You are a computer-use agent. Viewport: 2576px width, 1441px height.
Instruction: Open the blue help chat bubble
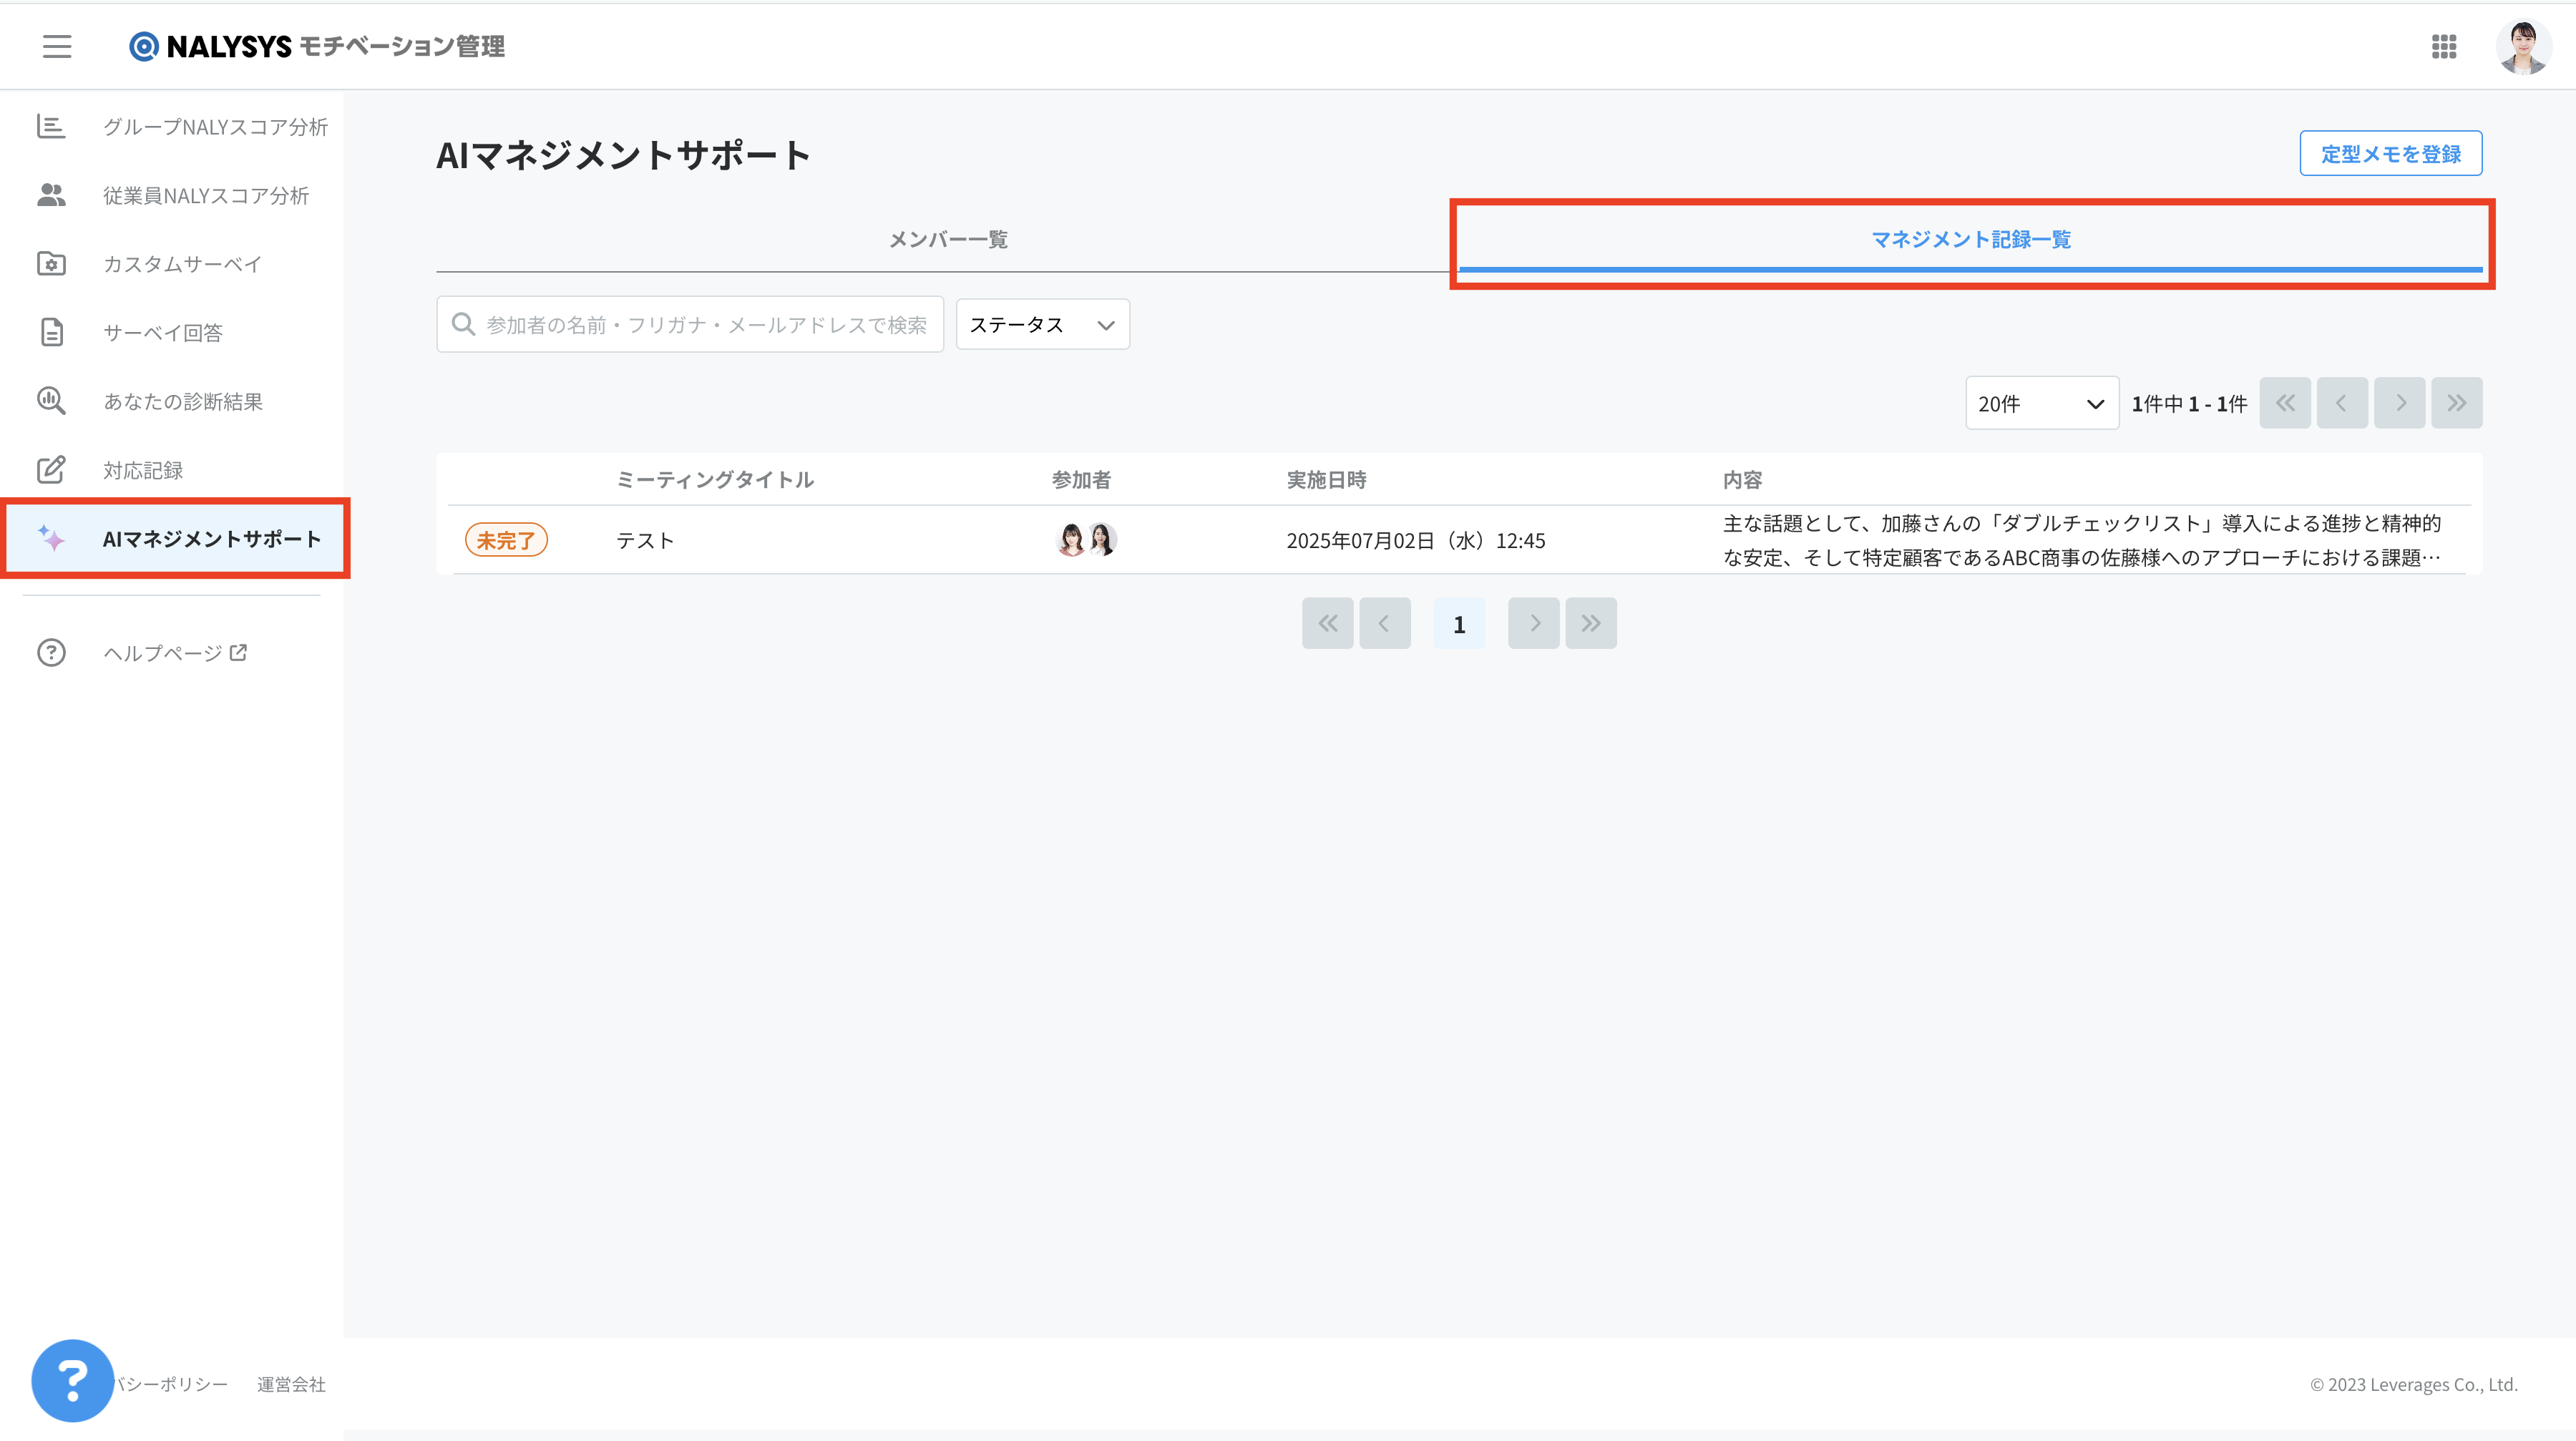tap(72, 1381)
